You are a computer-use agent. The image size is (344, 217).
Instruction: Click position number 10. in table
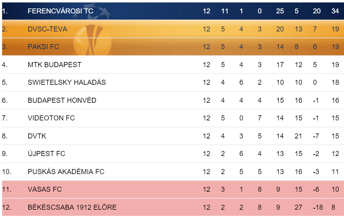(x=6, y=172)
